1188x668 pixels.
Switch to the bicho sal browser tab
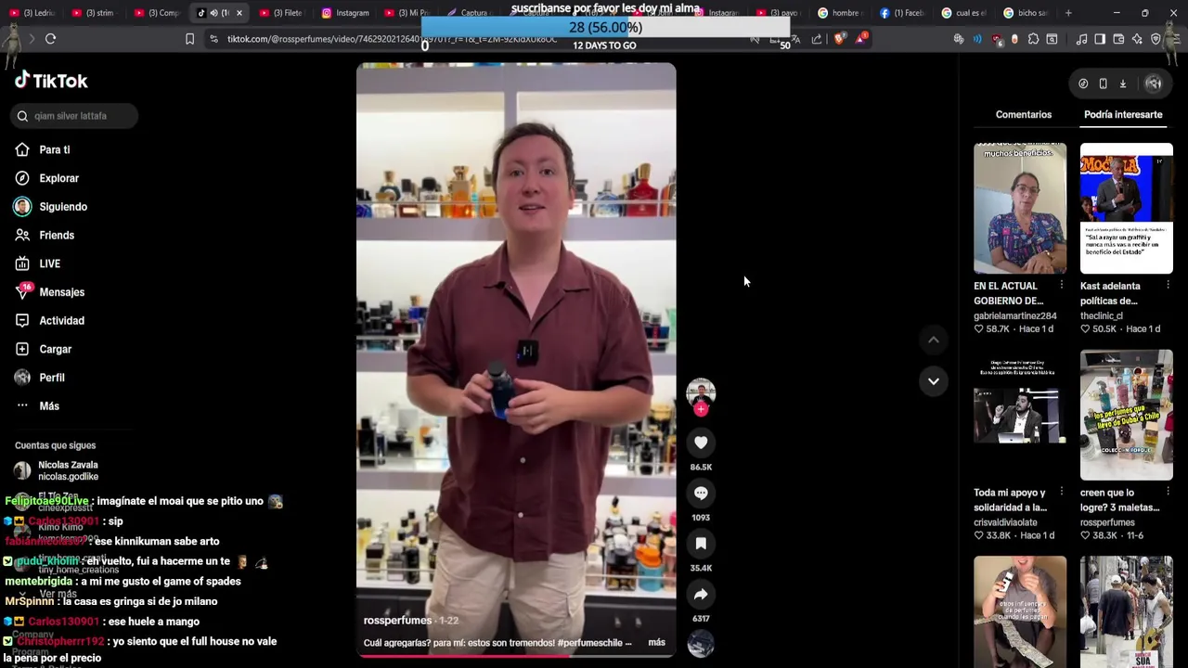point(1027,13)
